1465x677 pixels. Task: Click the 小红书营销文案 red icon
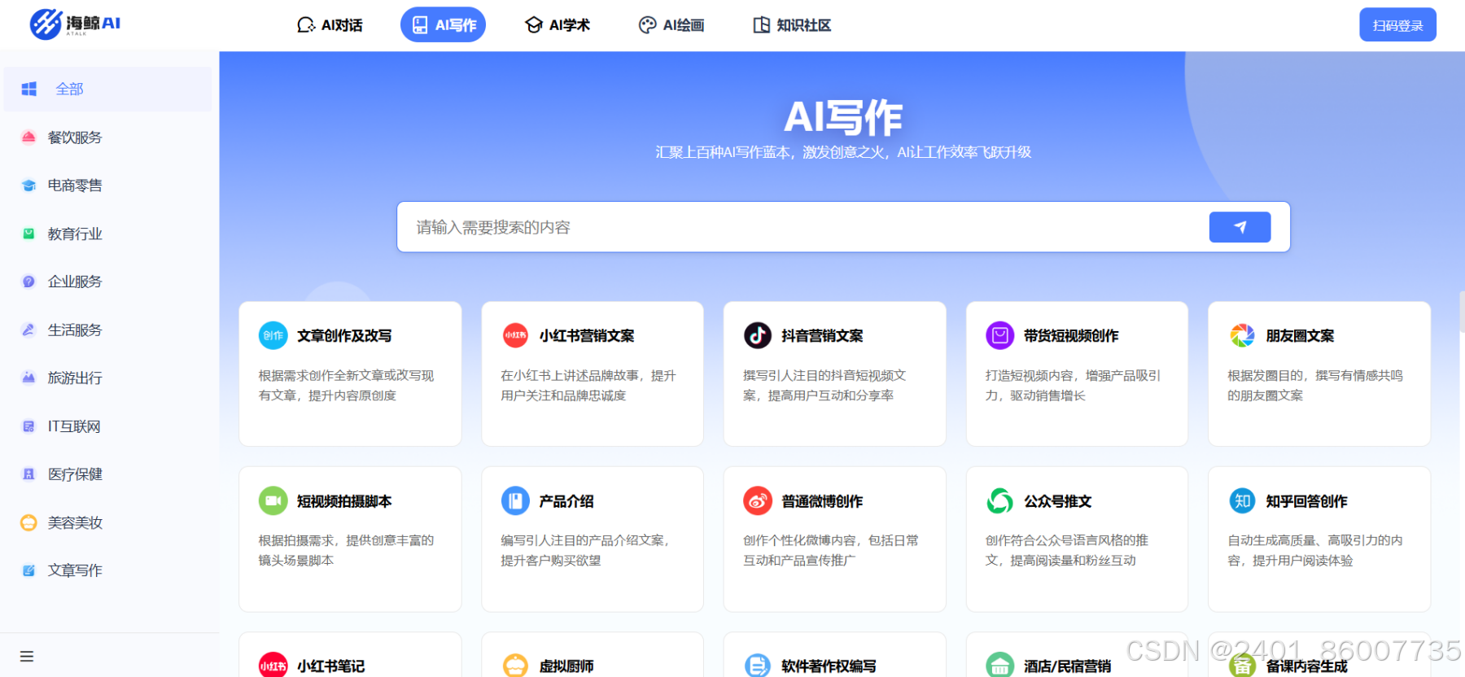tap(515, 335)
